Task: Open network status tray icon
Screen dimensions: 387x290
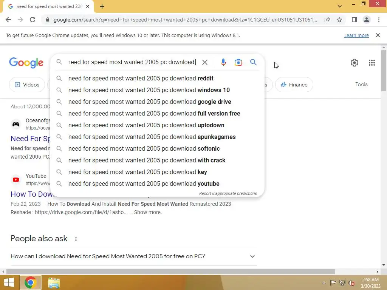Action: tap(342, 282)
